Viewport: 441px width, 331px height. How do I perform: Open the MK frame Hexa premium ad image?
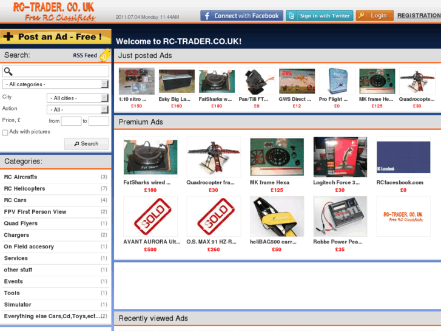click(277, 157)
